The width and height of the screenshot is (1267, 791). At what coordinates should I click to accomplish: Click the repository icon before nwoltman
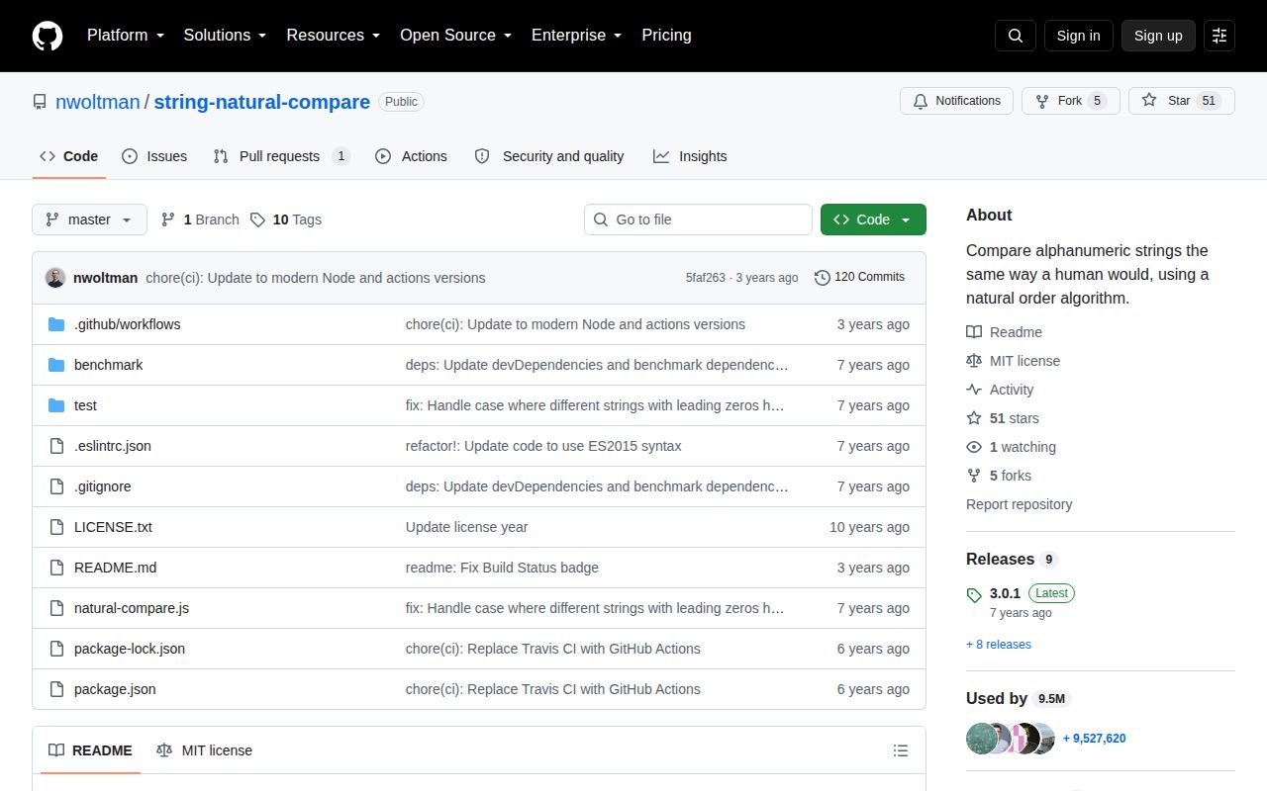coord(40,102)
